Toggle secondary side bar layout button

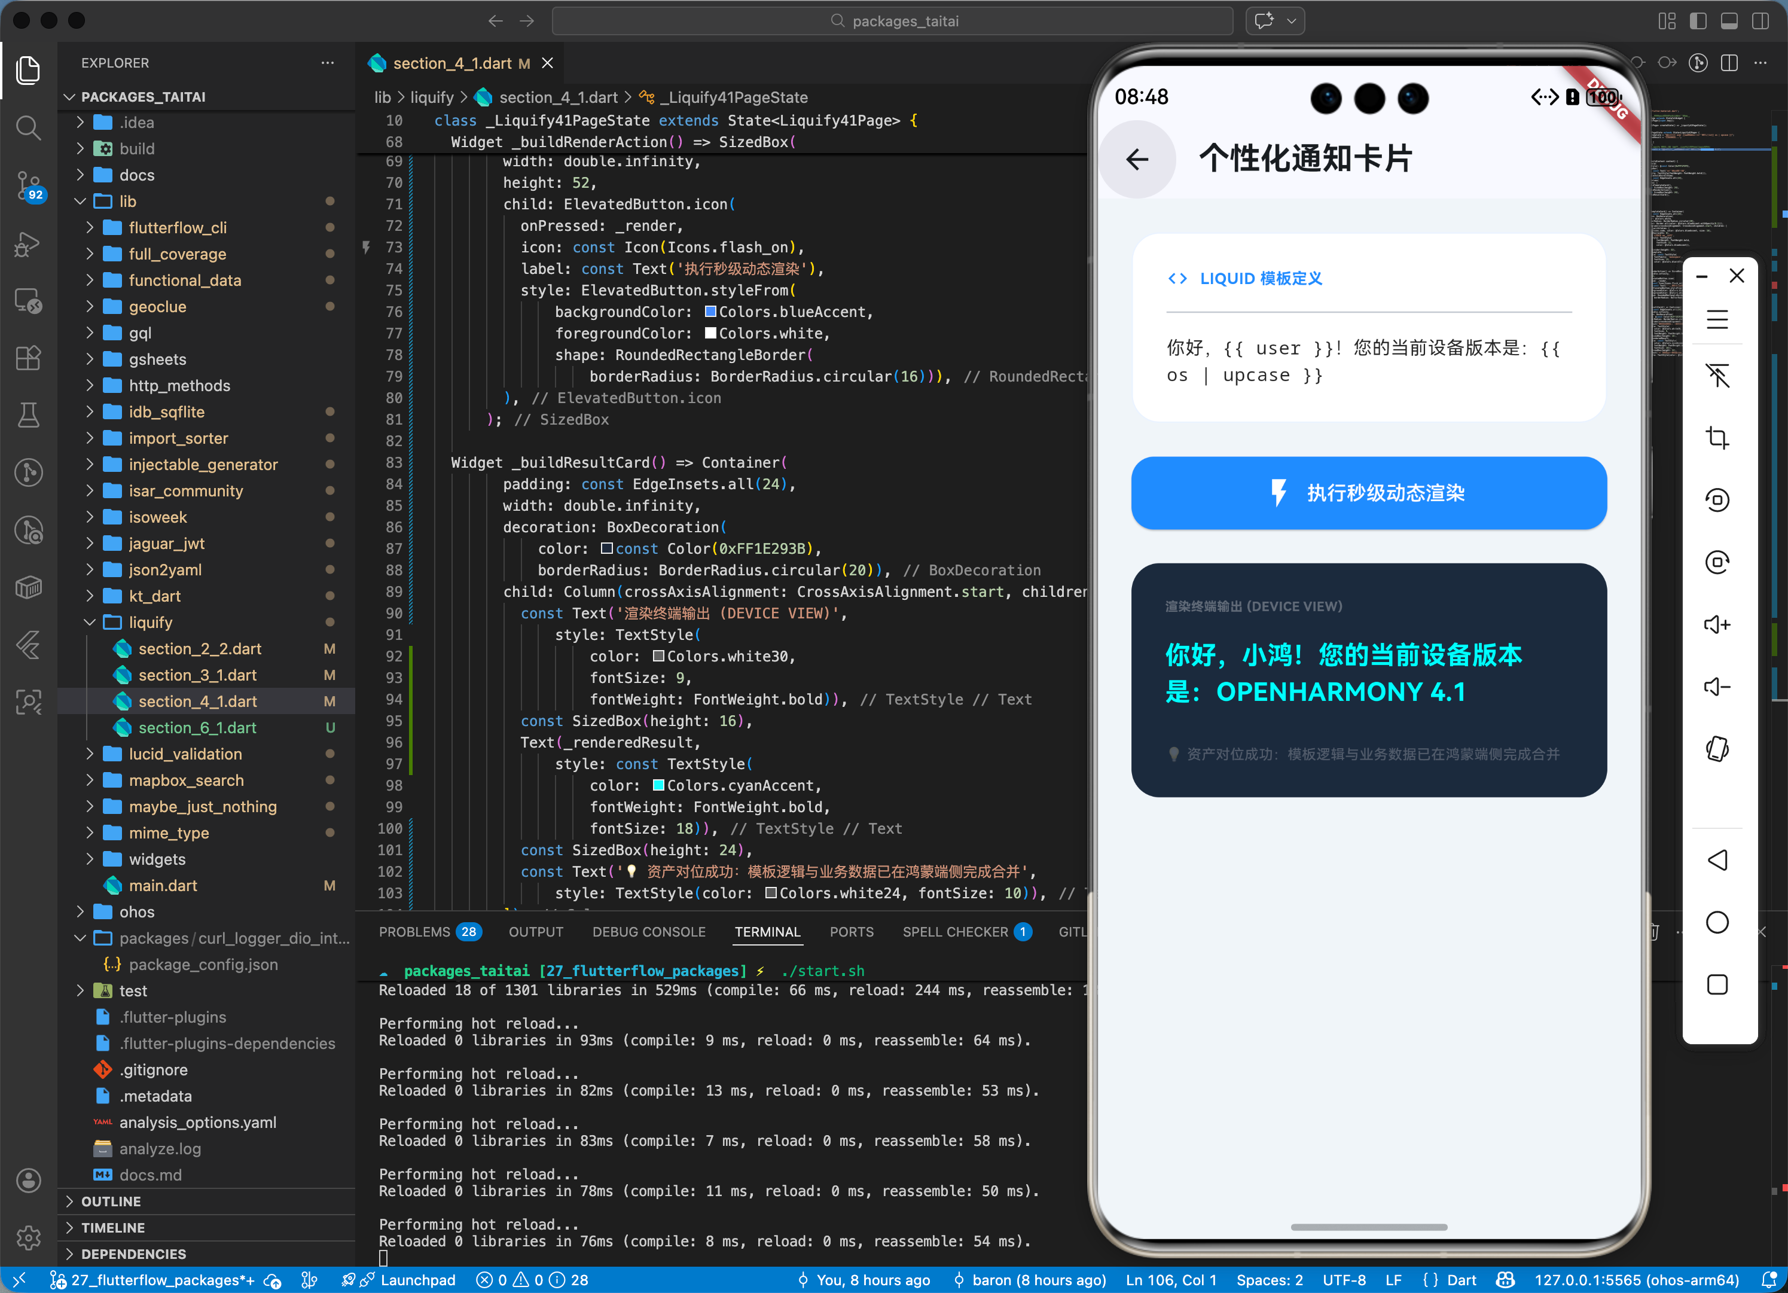[1760, 22]
